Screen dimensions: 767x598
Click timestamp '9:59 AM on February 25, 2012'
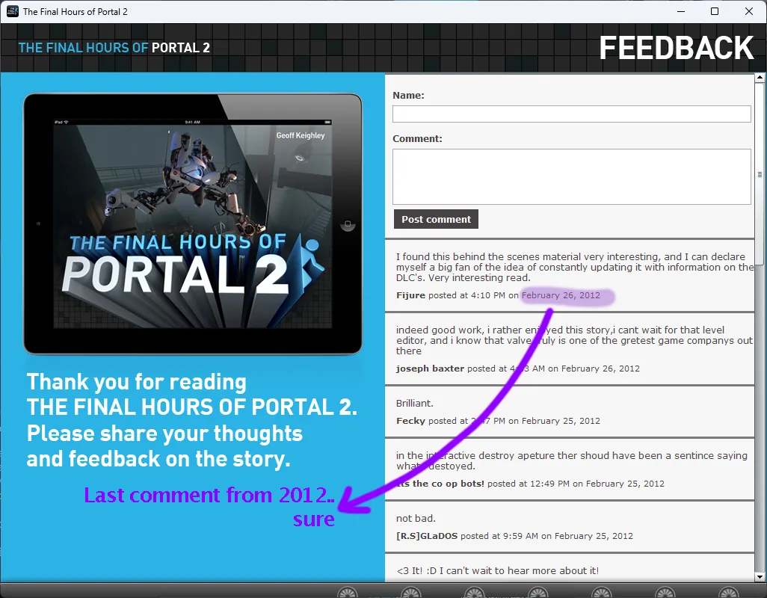(x=568, y=537)
